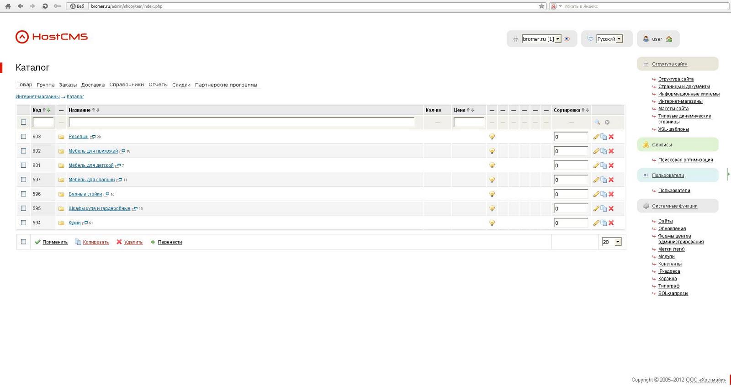This screenshot has height=387, width=731.
Task: Click the Перенести action link
Action: 170,242
